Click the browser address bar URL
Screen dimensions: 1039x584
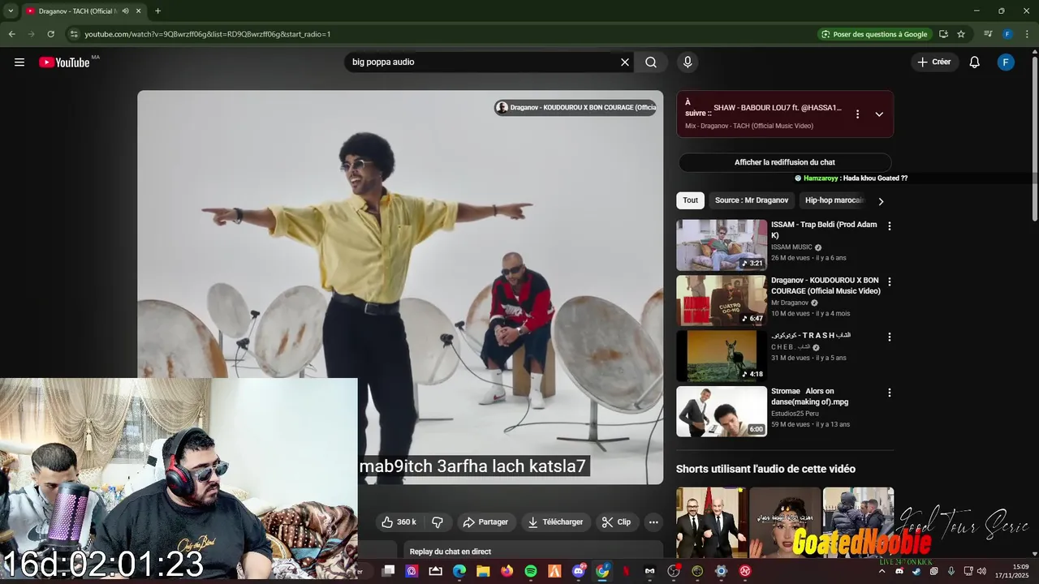(x=207, y=34)
